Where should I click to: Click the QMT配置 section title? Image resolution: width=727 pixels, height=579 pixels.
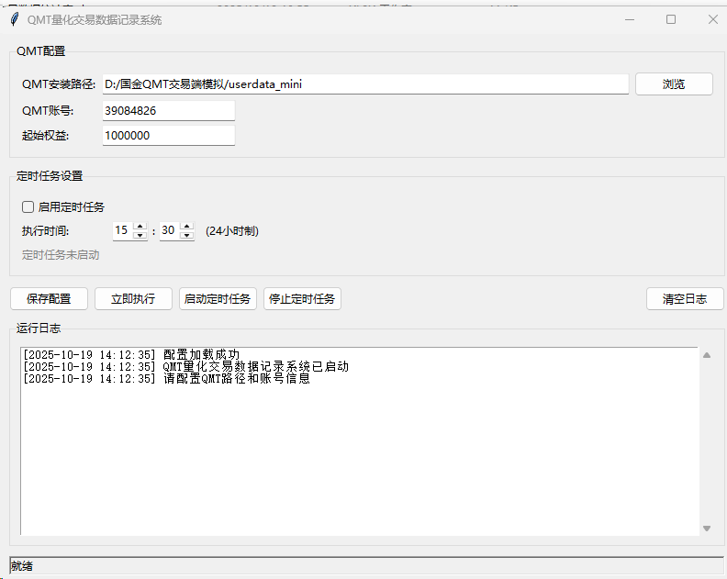pyautogui.click(x=40, y=51)
